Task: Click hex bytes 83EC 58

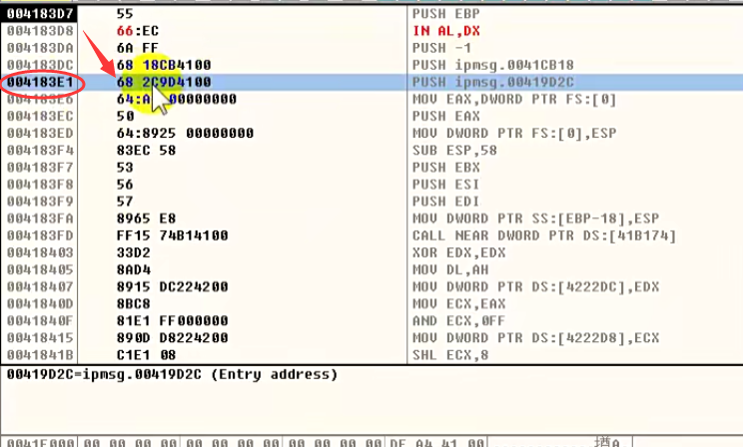Action: [x=147, y=150]
